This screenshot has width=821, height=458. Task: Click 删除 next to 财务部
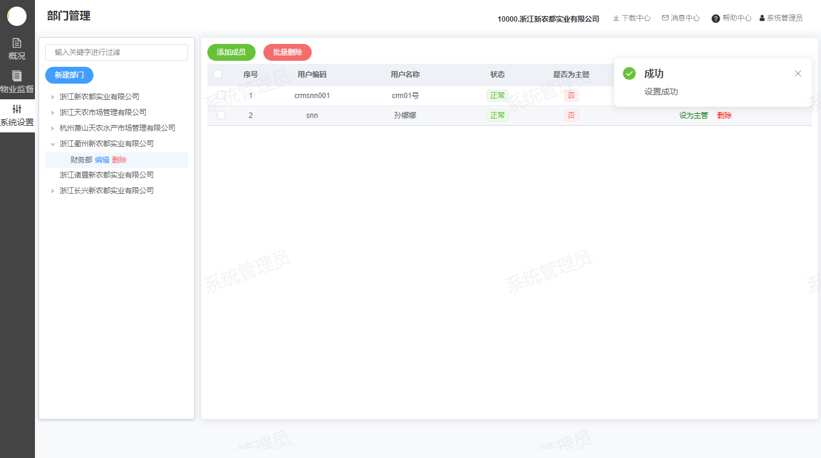pos(119,160)
